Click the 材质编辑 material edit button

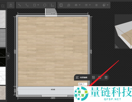(x=82, y=77)
